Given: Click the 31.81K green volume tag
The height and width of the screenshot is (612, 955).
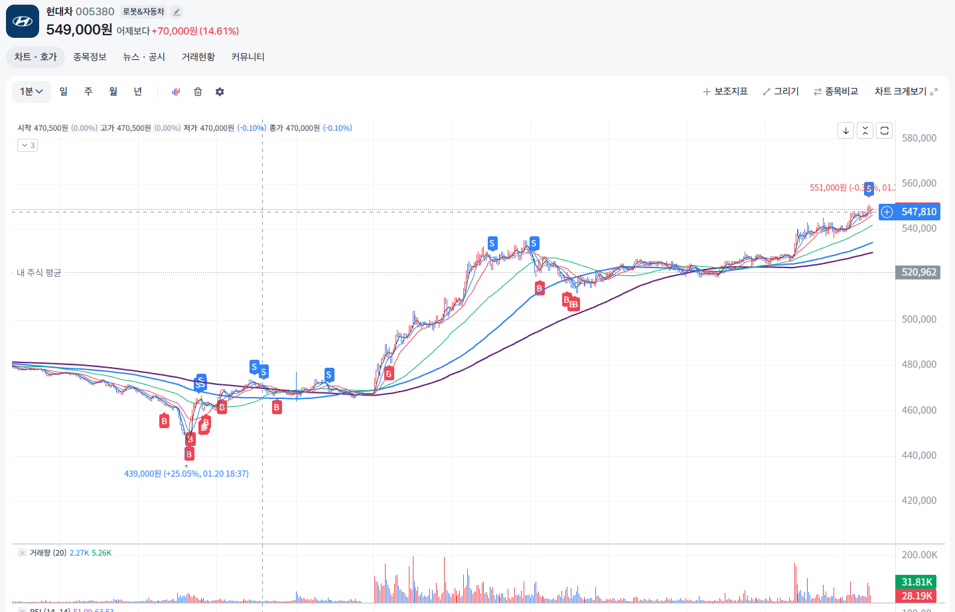Looking at the screenshot, I should (916, 582).
